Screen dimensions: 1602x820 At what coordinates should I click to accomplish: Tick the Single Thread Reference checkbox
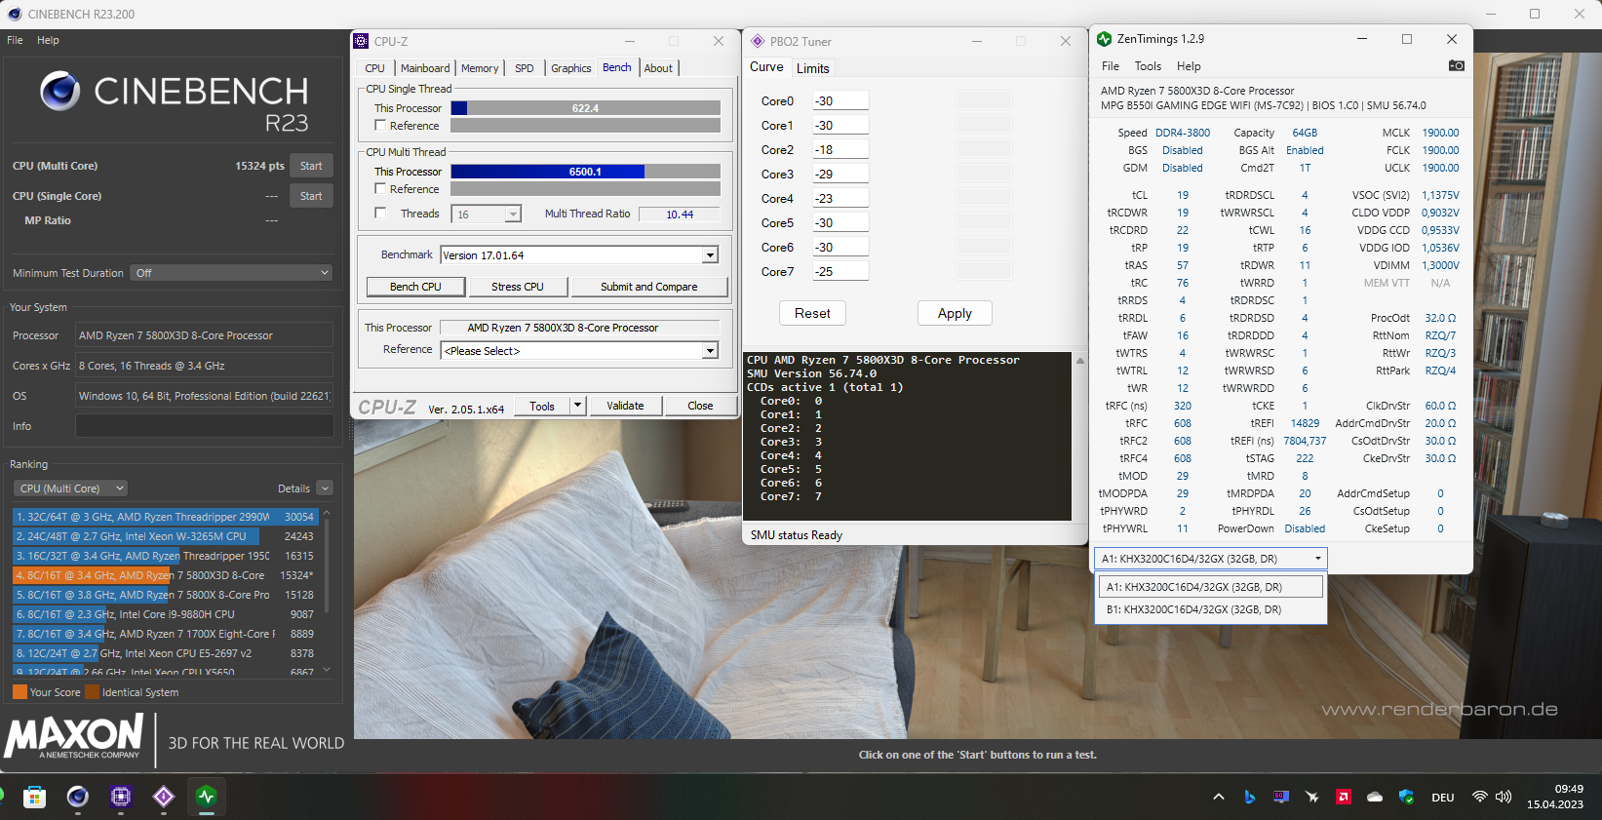(x=381, y=126)
